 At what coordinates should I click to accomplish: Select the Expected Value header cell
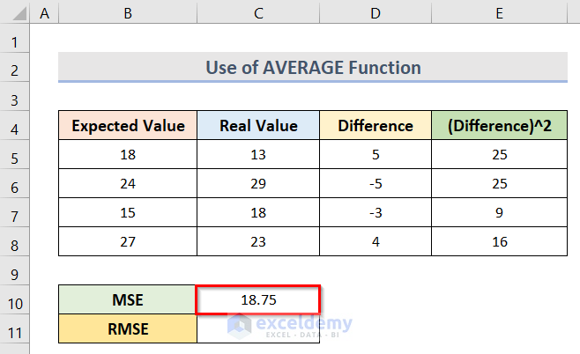128,125
